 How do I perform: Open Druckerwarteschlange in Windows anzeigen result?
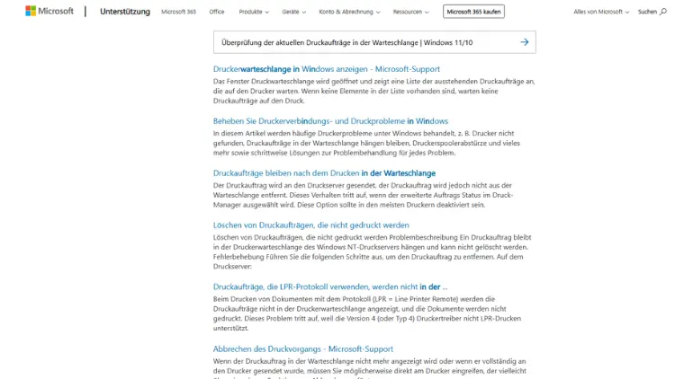(x=327, y=69)
